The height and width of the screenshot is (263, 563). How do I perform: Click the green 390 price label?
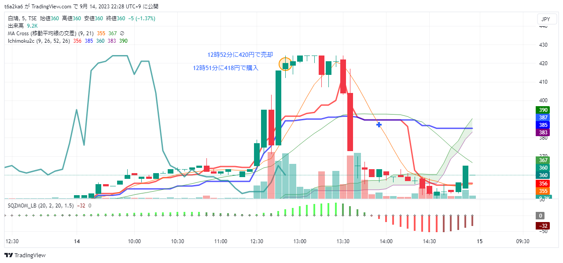pyautogui.click(x=543, y=110)
